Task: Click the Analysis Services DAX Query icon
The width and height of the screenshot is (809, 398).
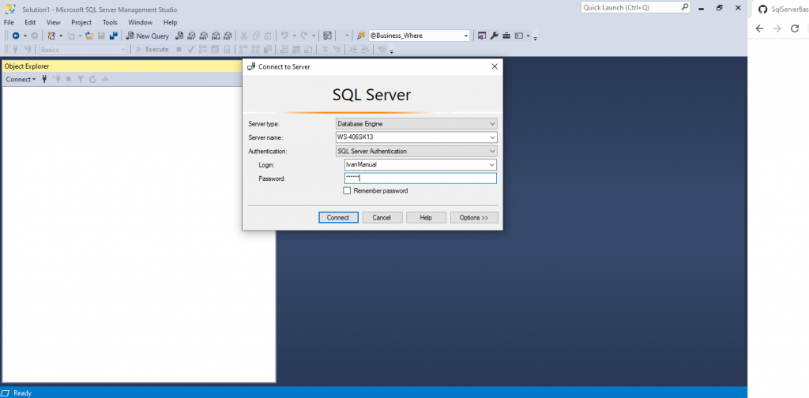Action: point(228,36)
